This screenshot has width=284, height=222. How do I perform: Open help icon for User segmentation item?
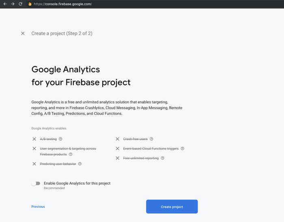(x=71, y=154)
